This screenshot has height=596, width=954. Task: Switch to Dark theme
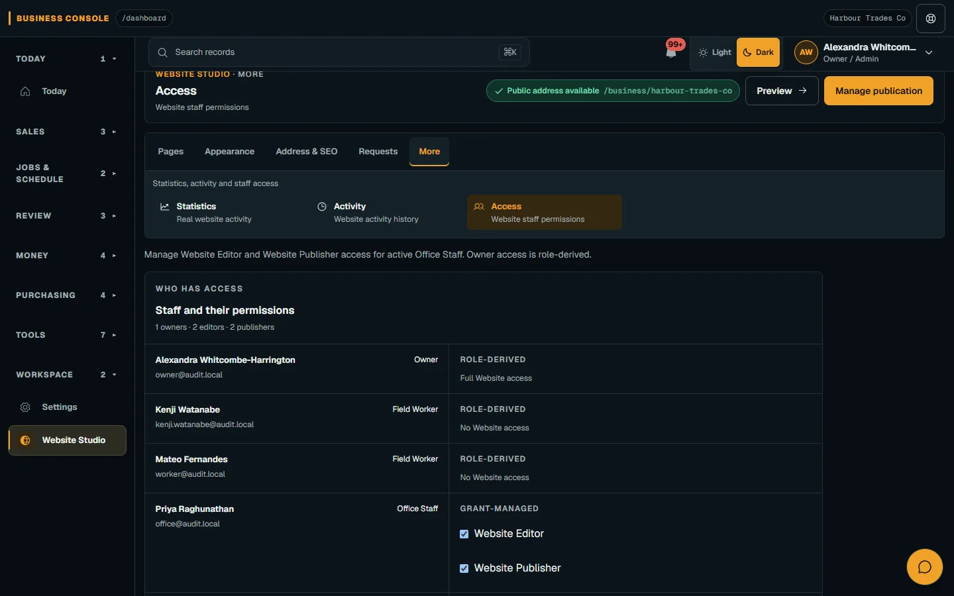pyautogui.click(x=759, y=52)
